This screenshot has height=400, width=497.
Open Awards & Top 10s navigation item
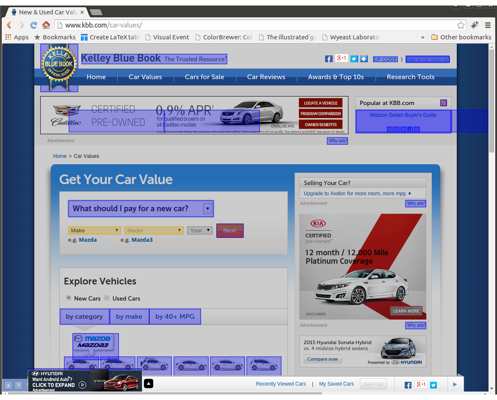[336, 77]
